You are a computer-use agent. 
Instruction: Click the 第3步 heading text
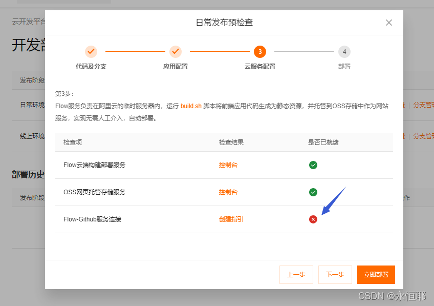tap(64, 94)
